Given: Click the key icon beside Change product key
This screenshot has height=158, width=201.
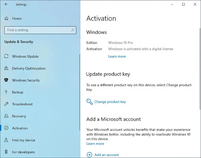Looking at the screenshot, I should pyautogui.click(x=89, y=102).
